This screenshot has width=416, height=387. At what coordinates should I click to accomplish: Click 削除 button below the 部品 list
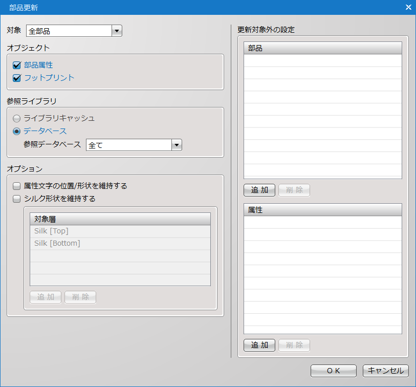[x=294, y=190]
